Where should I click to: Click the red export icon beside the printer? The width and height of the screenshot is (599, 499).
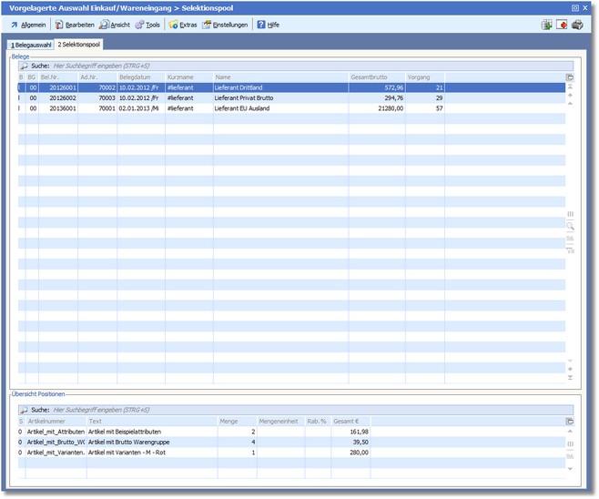(x=562, y=25)
